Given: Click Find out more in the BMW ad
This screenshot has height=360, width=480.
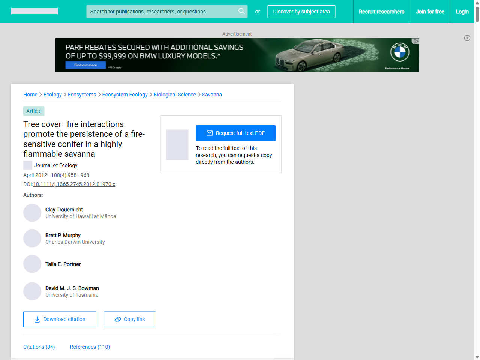Looking at the screenshot, I should [x=85, y=65].
